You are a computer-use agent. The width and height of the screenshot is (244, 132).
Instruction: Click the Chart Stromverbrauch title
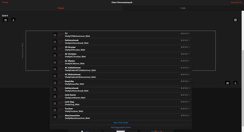click(122, 2)
